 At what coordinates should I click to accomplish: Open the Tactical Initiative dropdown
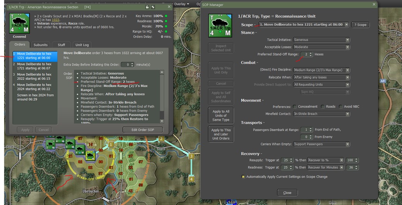pos(321,40)
